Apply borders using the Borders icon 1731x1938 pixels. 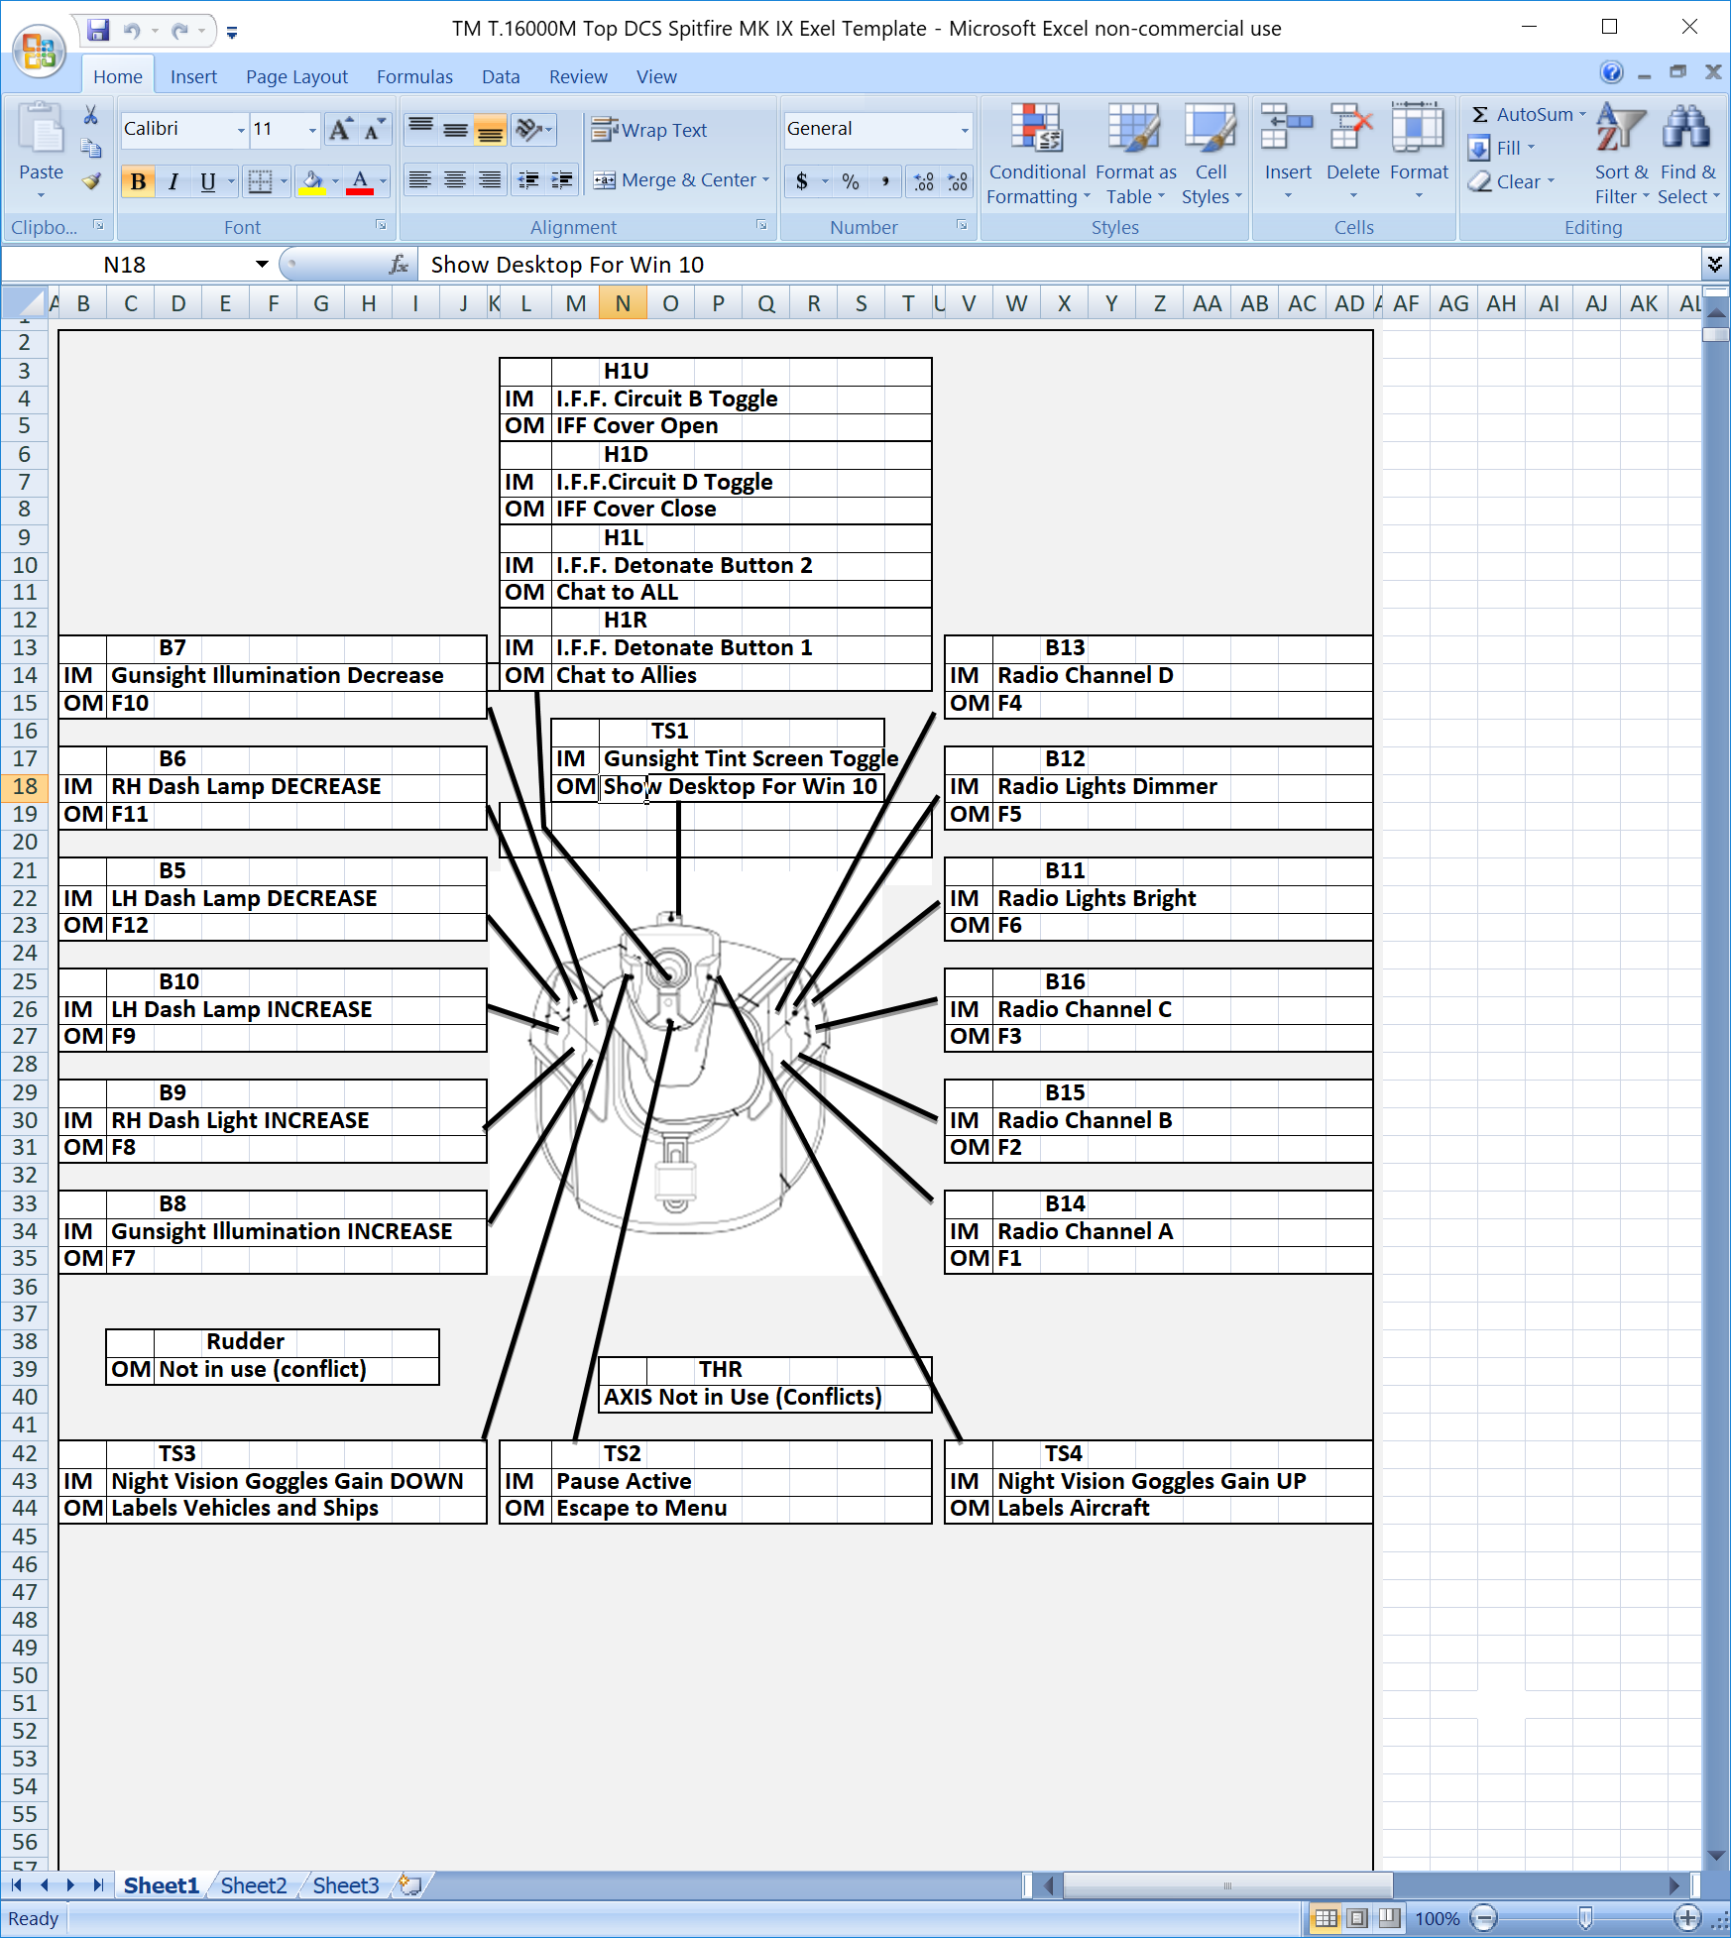[260, 180]
